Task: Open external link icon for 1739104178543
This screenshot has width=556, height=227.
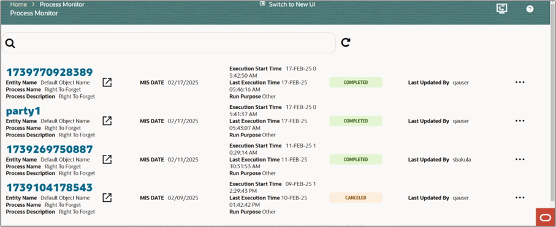Action: 107,198
